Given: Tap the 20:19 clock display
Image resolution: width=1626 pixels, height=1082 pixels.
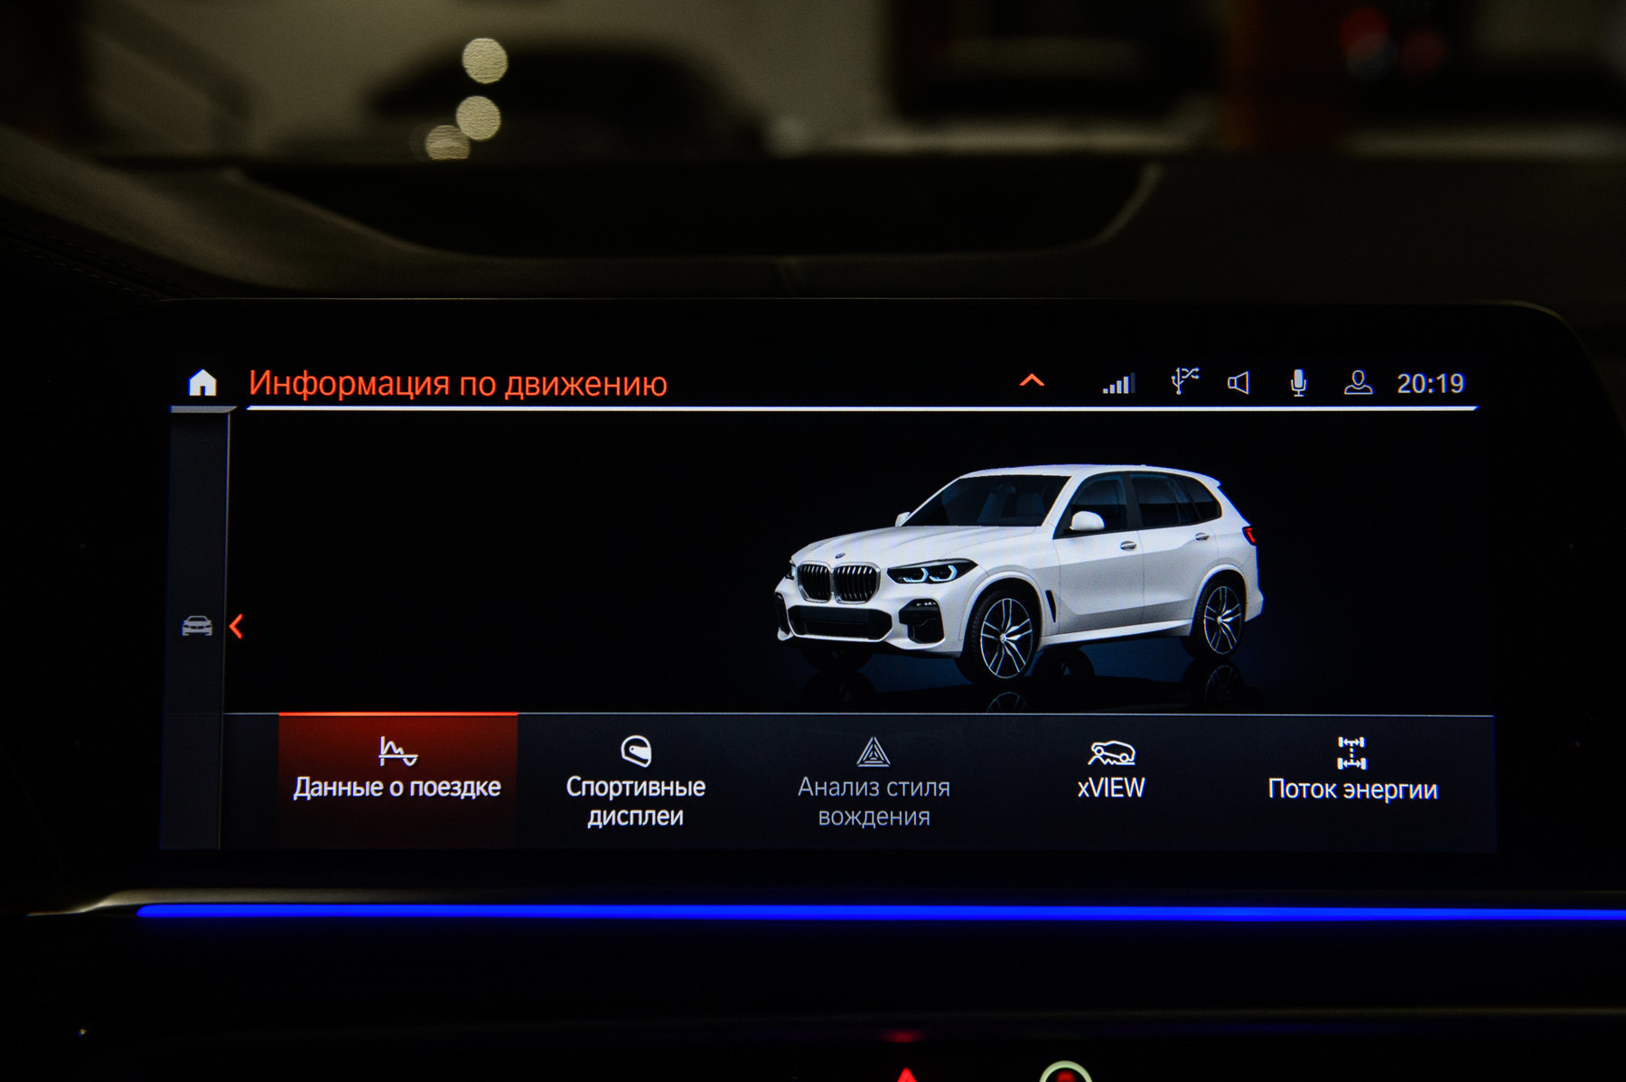Looking at the screenshot, I should (1430, 384).
